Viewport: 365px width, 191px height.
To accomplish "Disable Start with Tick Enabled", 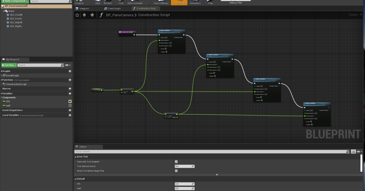I will click(176, 162).
